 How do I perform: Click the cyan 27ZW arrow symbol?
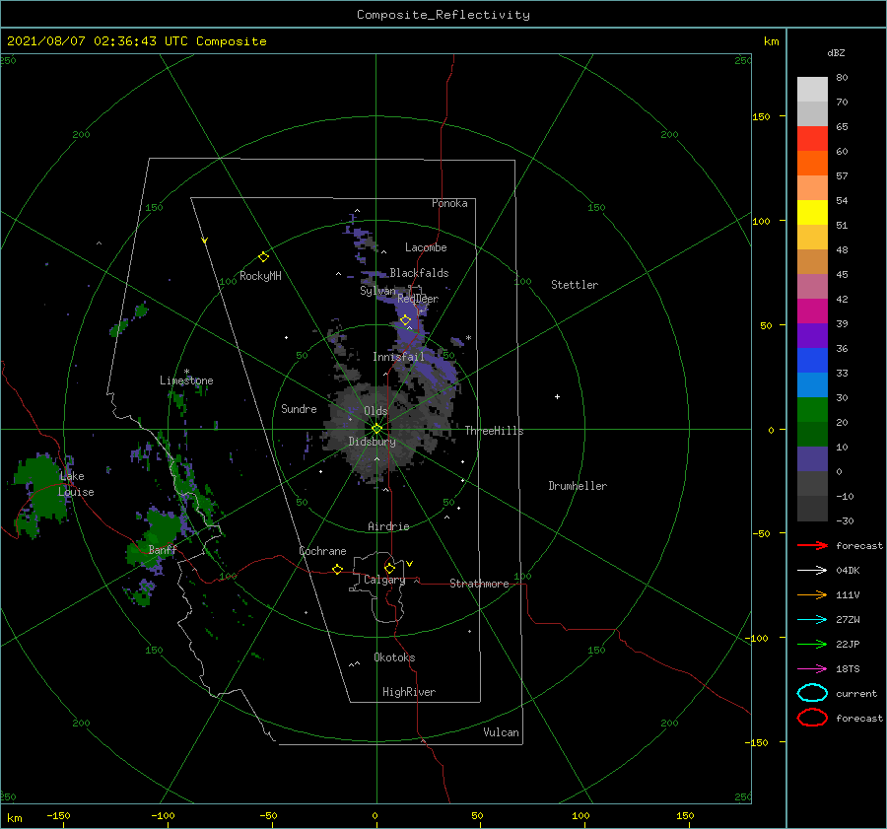[x=812, y=620]
